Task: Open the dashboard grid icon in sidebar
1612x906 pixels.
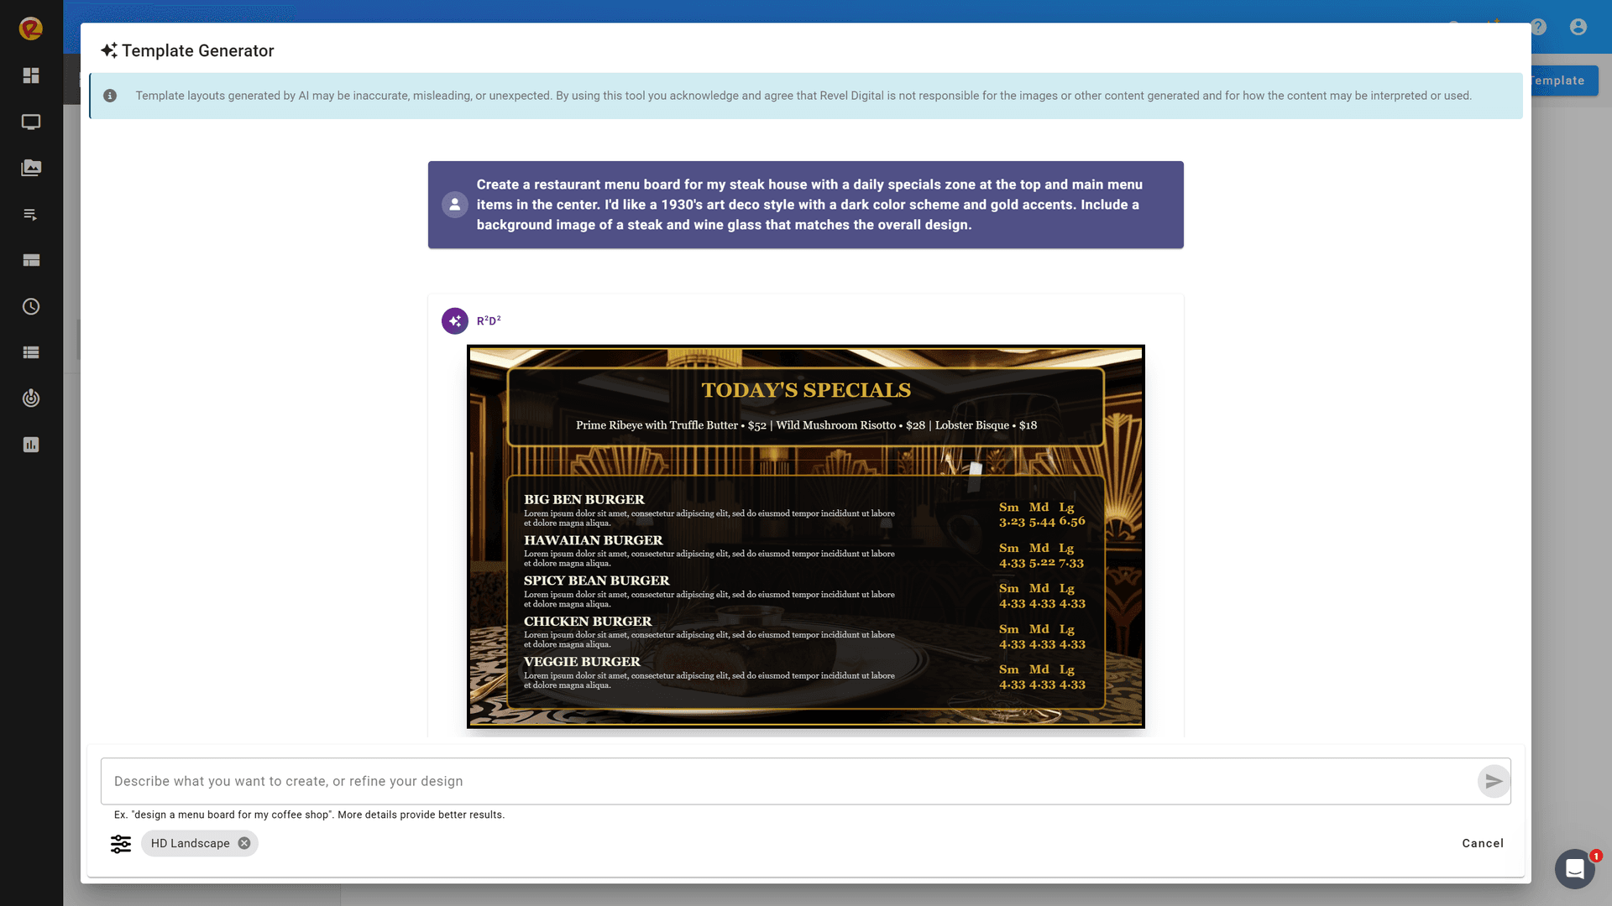Action: pyautogui.click(x=31, y=75)
